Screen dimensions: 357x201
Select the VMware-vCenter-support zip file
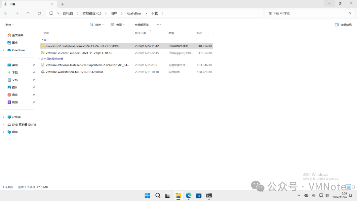pyautogui.click(x=126, y=53)
